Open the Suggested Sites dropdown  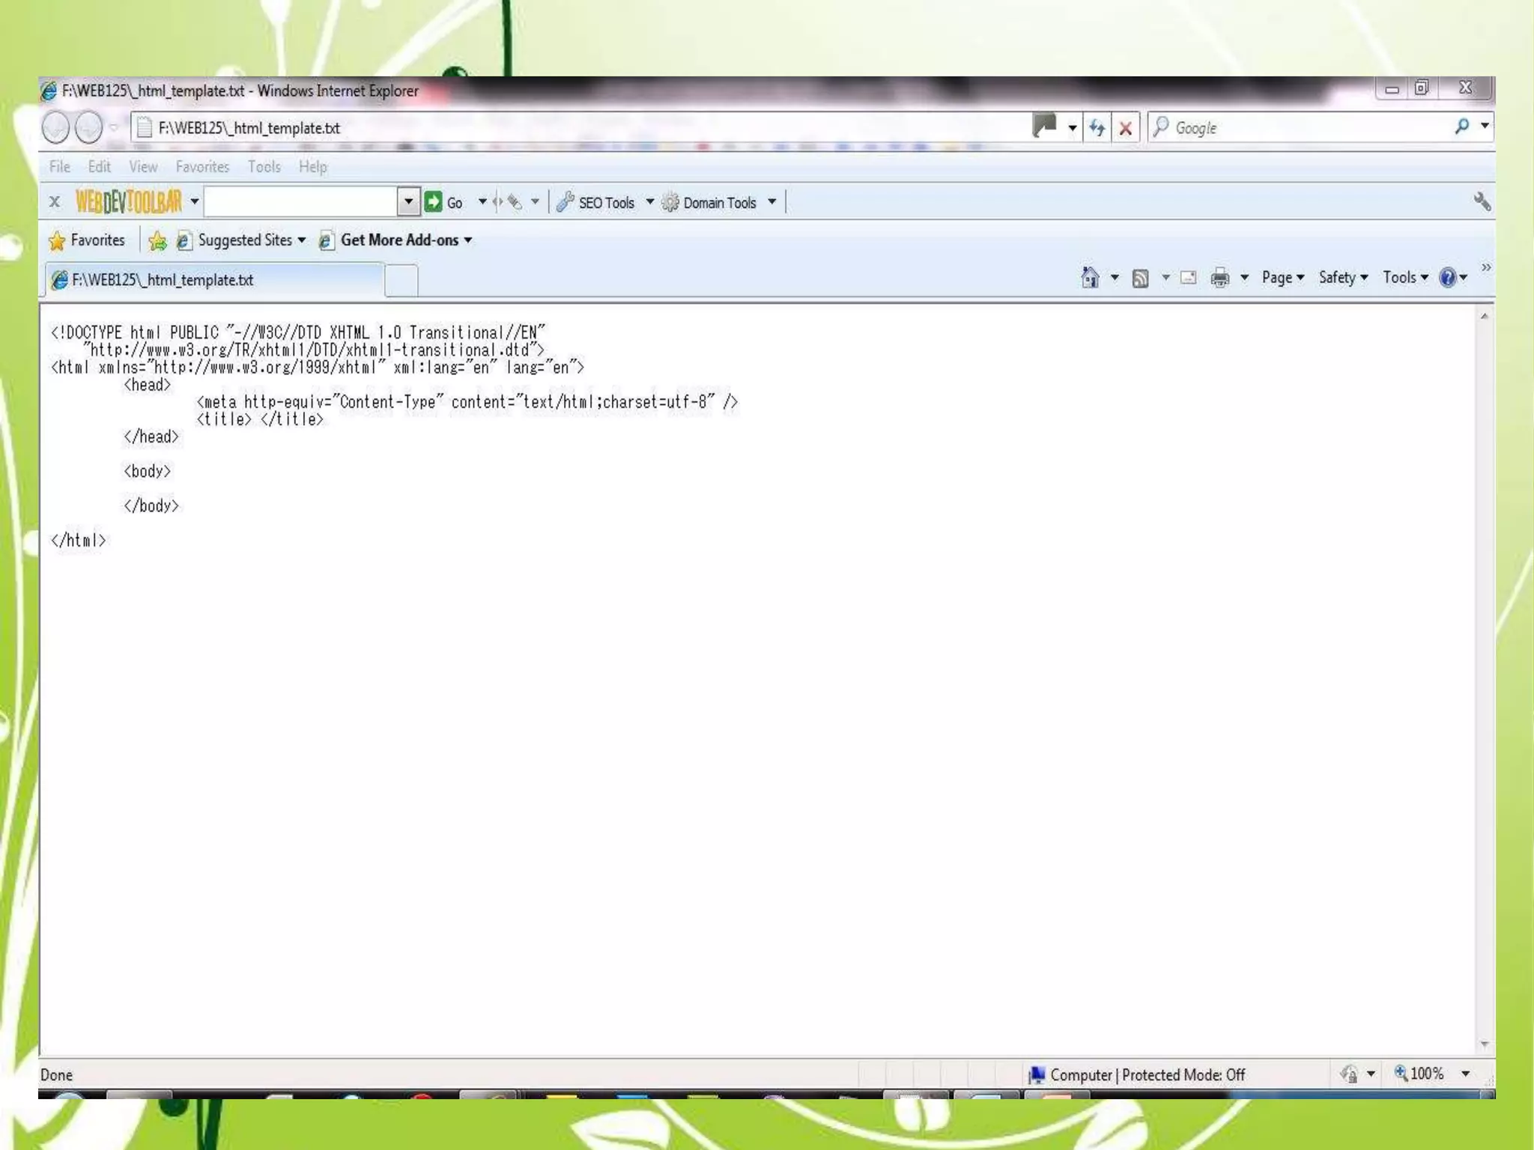[301, 240]
